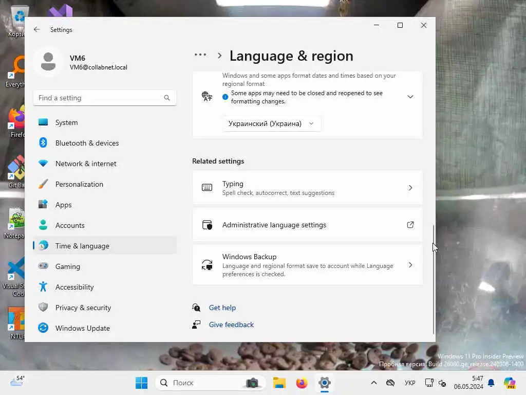Click the Give feedback link
This screenshot has height=395, width=526.
coord(231,325)
